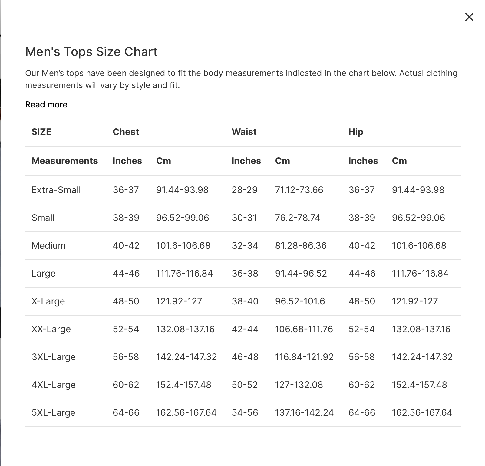Image resolution: width=485 pixels, height=466 pixels.
Task: Click the Large size row label
Action: coord(43,274)
